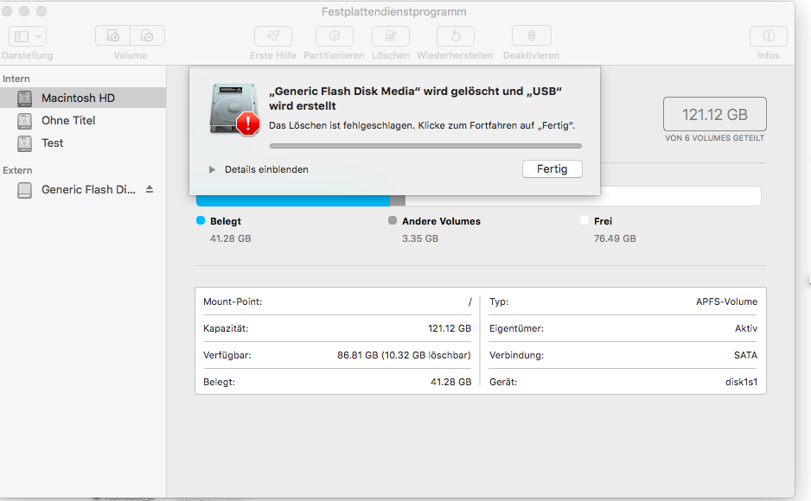The height and width of the screenshot is (501, 811).
Task: Click the 76.49 GB free value
Action: click(615, 238)
